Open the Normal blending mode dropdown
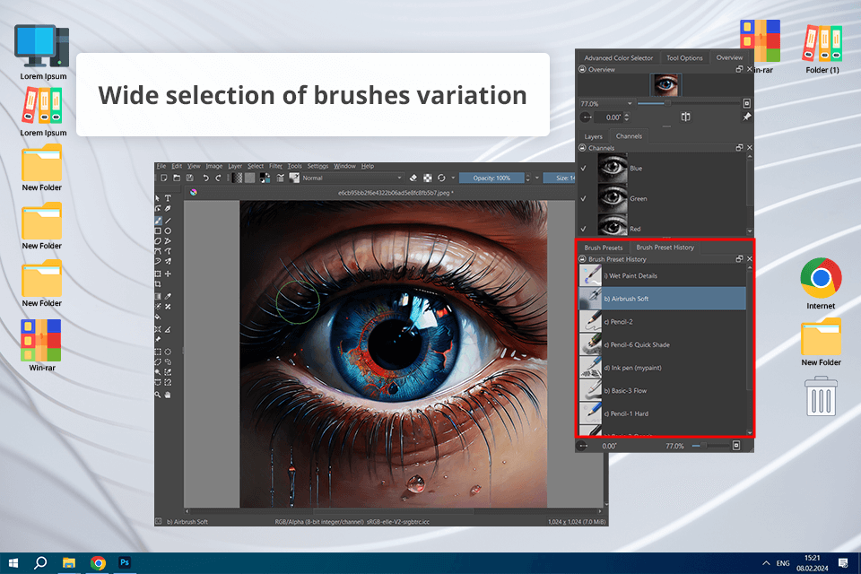This screenshot has width=861, height=574. pyautogui.click(x=352, y=178)
